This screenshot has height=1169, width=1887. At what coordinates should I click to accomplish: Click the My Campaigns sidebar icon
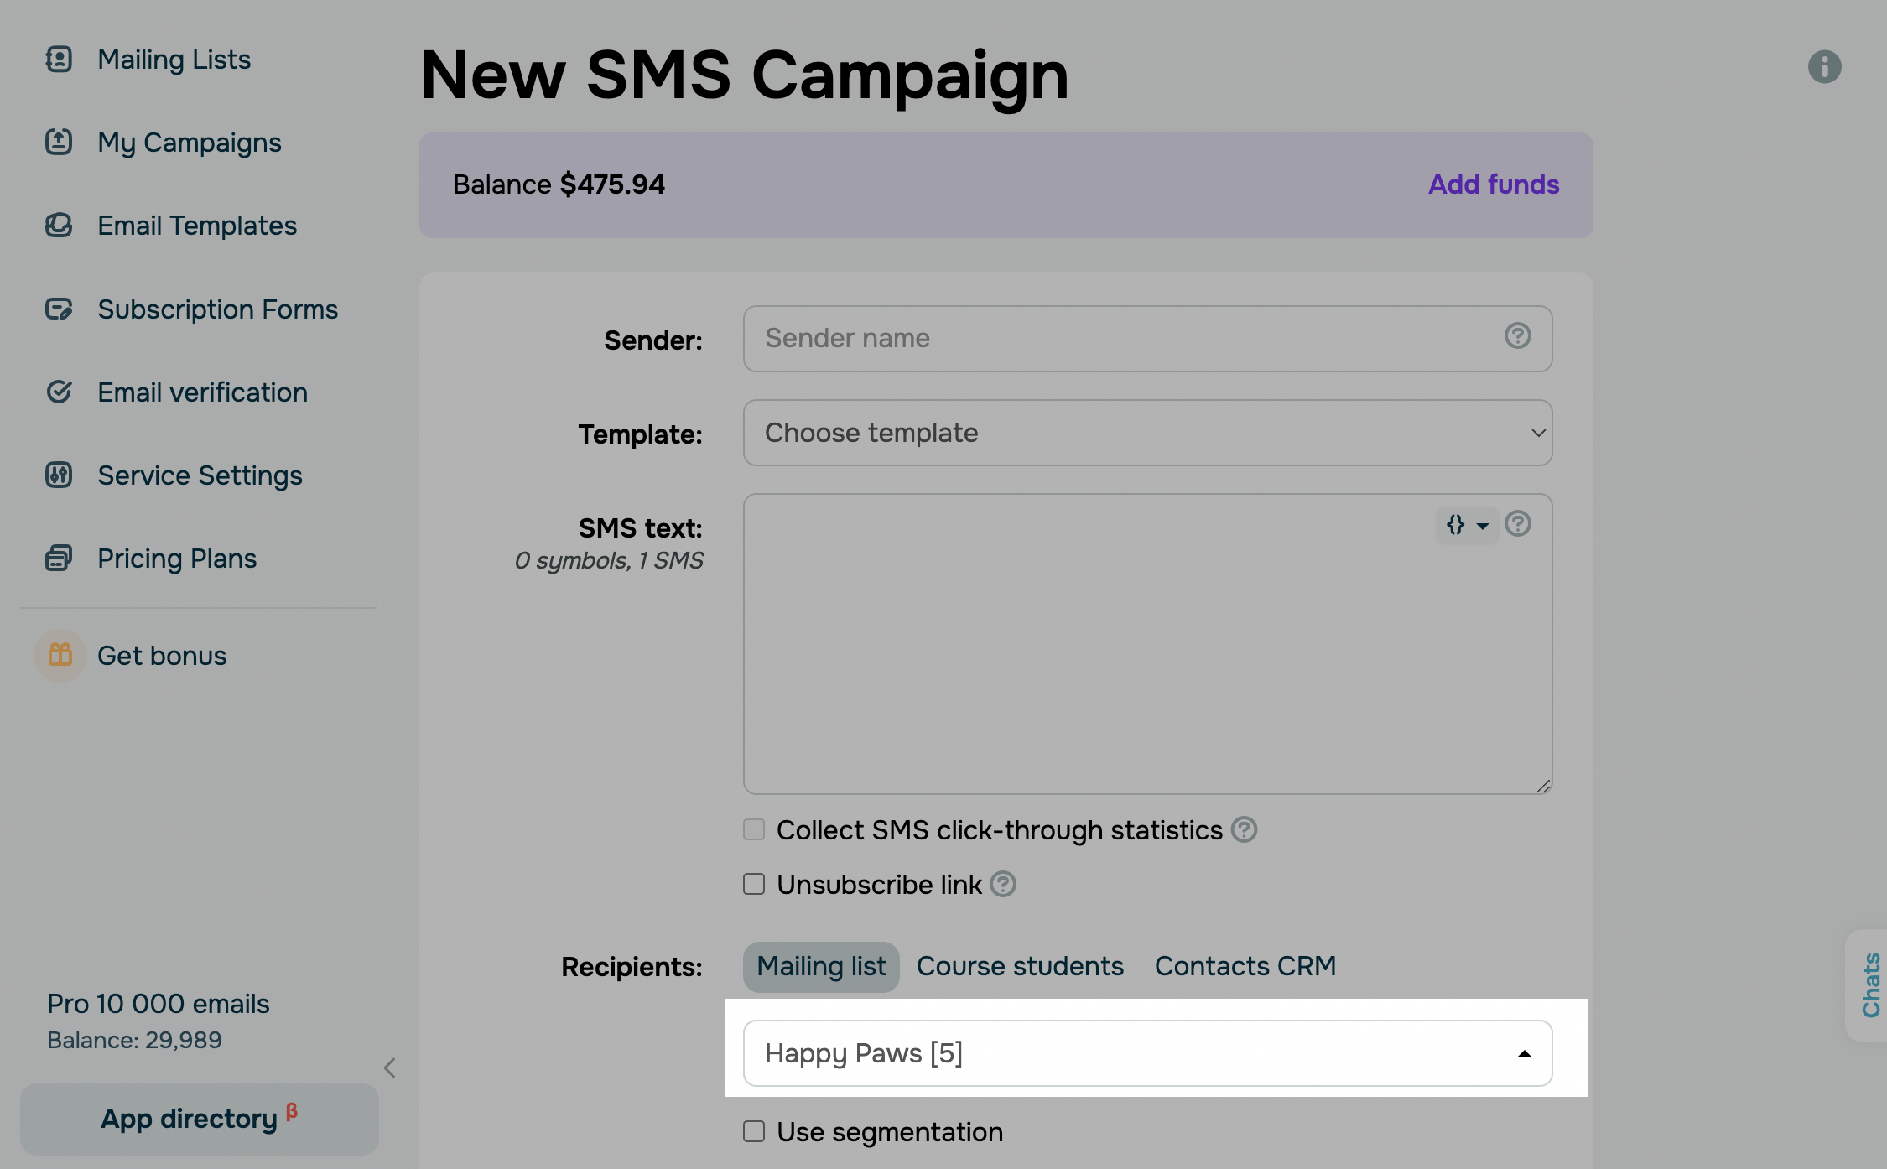point(59,142)
